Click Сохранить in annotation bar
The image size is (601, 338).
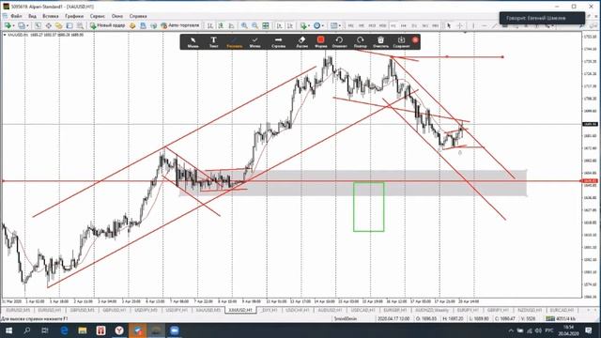click(x=401, y=42)
